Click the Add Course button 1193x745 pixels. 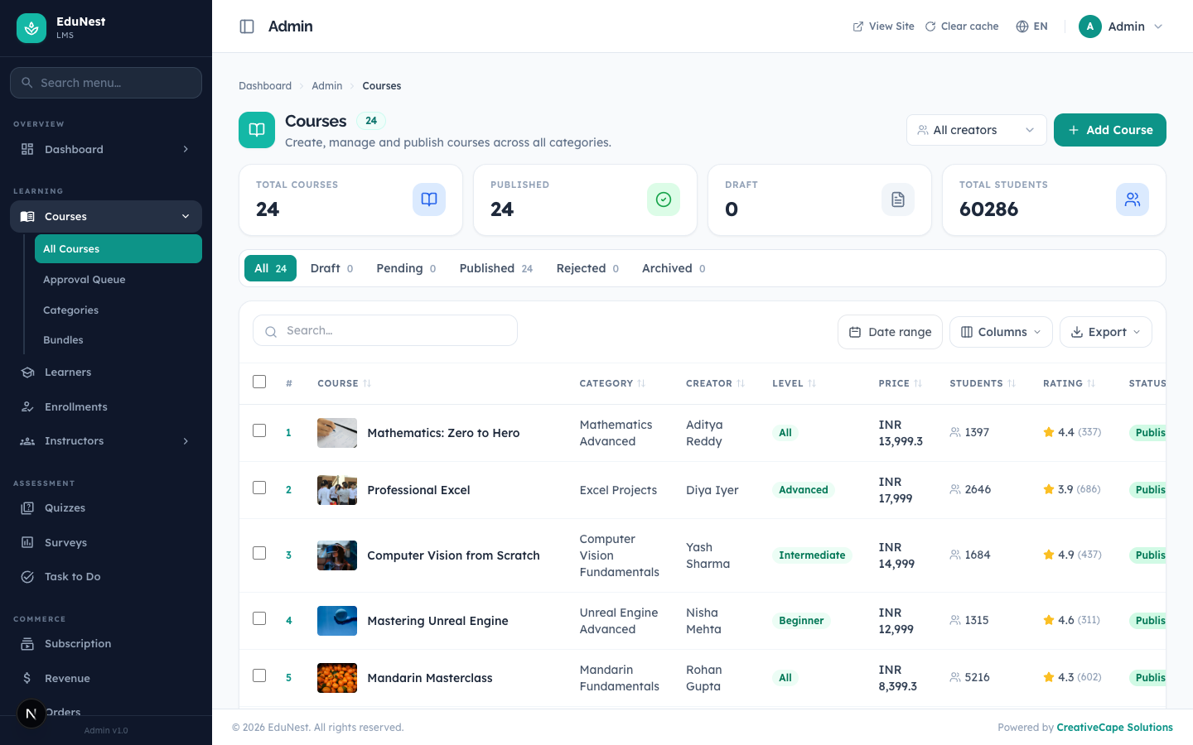coord(1110,130)
